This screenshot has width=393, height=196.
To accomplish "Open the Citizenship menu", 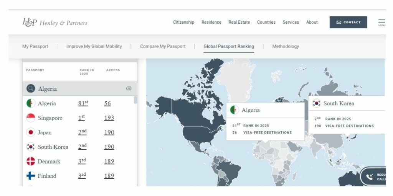I will click(184, 22).
